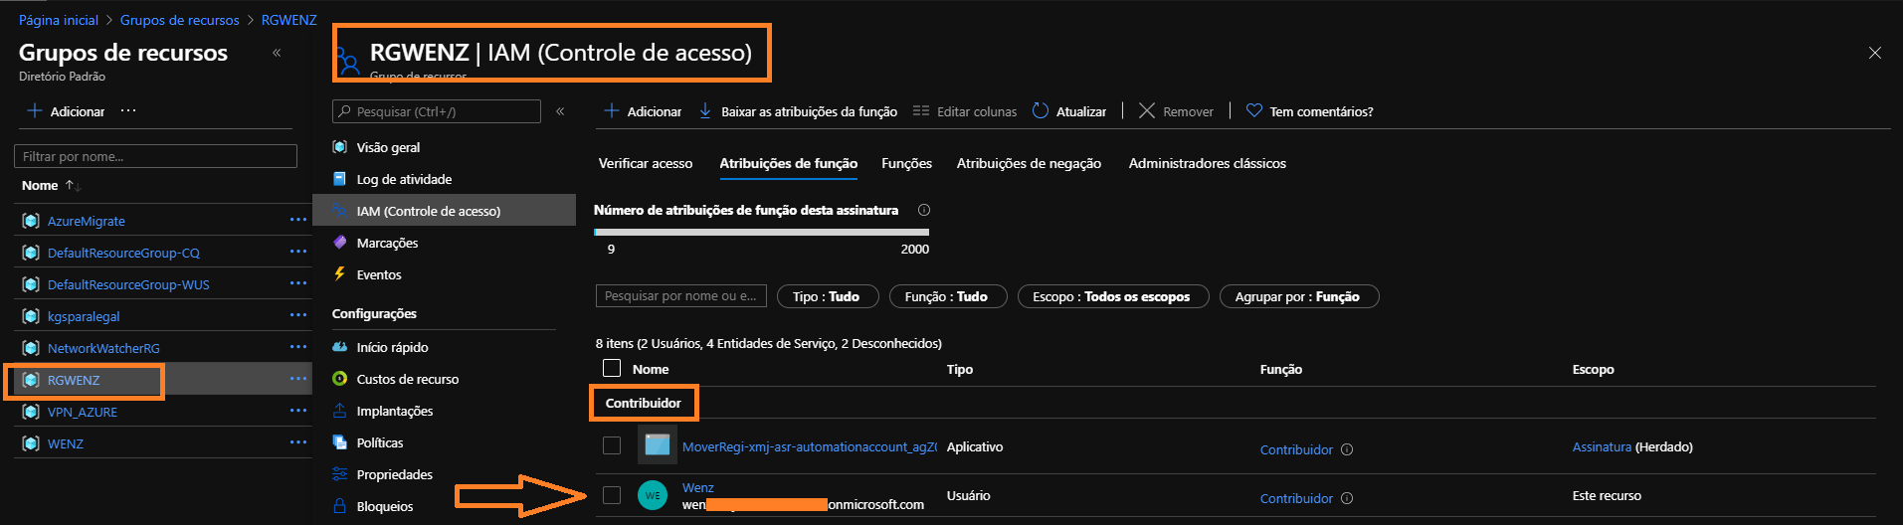Click the Políticas icon

(340, 442)
